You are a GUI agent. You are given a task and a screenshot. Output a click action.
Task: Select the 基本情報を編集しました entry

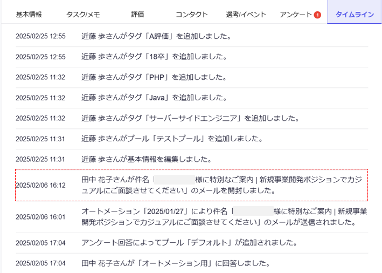145,159
